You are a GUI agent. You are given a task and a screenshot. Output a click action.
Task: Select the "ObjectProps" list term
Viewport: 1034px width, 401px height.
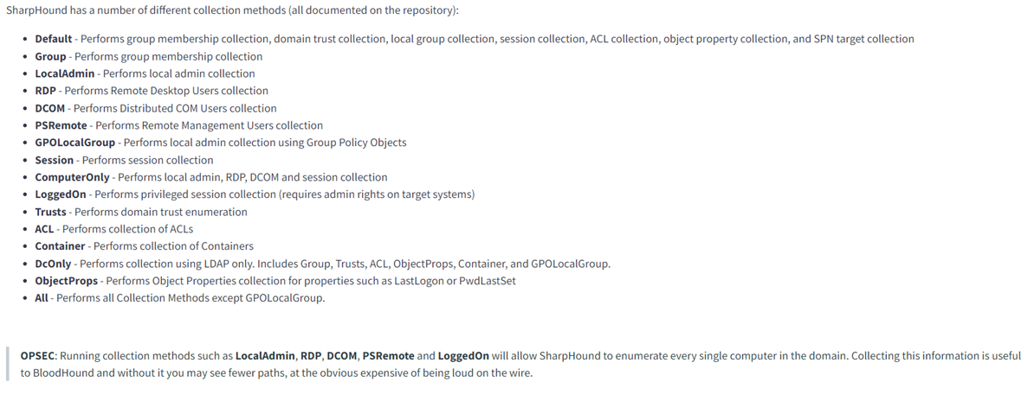coord(66,281)
